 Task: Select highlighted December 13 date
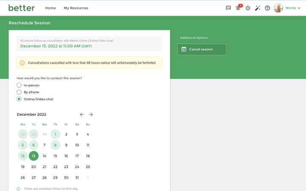click(34, 156)
